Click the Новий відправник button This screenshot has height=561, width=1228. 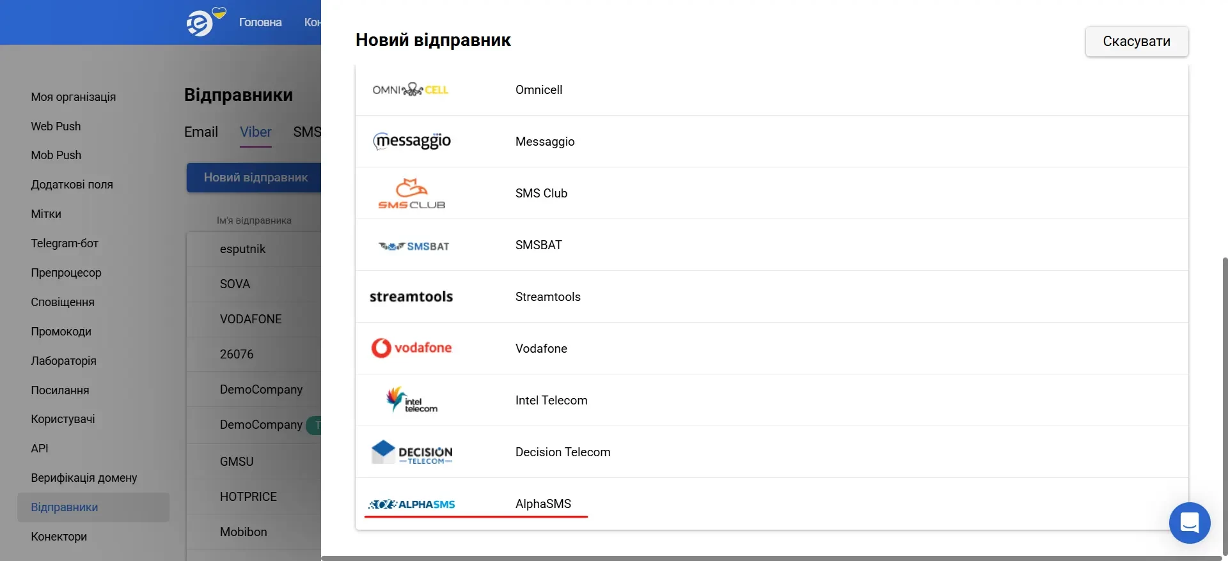(254, 178)
